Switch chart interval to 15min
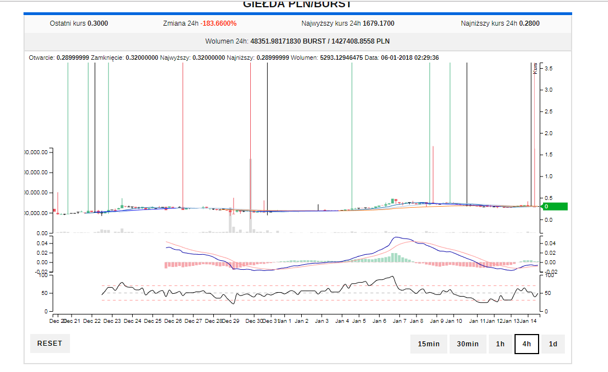The image size is (608, 372). tap(428, 344)
